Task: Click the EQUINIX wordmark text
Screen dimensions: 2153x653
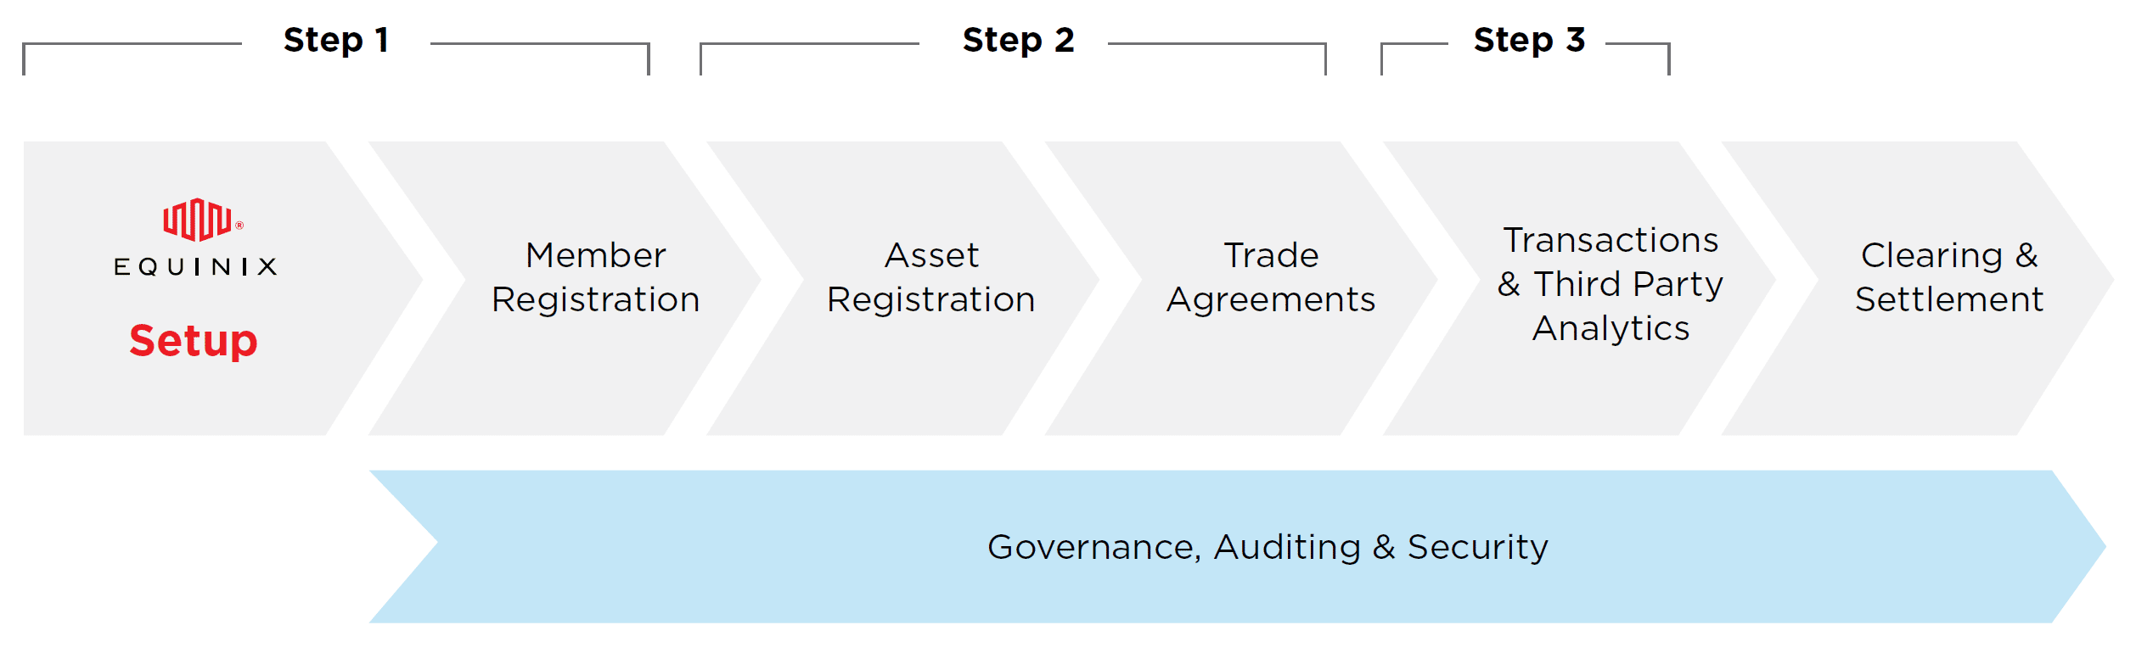Action: [196, 267]
